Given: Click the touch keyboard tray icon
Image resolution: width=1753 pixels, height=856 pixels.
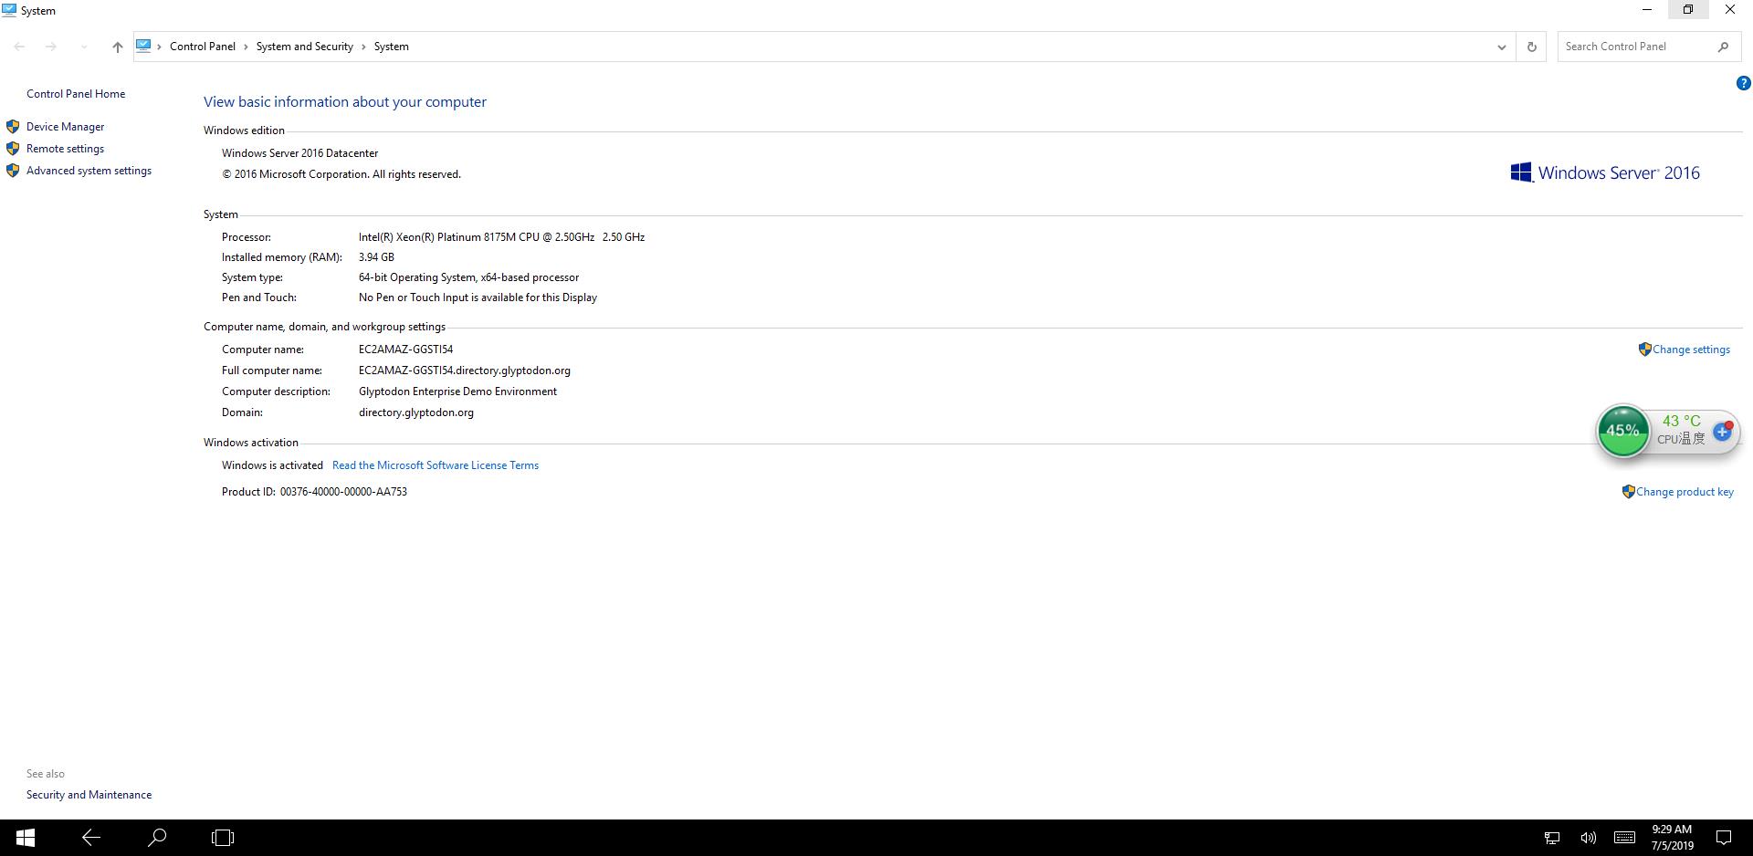Looking at the screenshot, I should (1624, 838).
